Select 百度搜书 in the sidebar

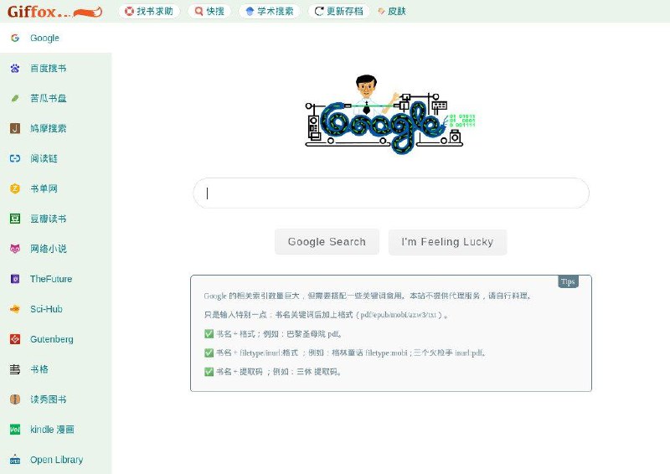coord(56,68)
